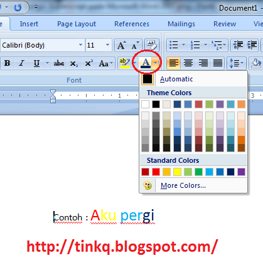This screenshot has height=263, width=263.
Task: Open highlight color dropdown arrow
Action: pyautogui.click(x=135, y=63)
